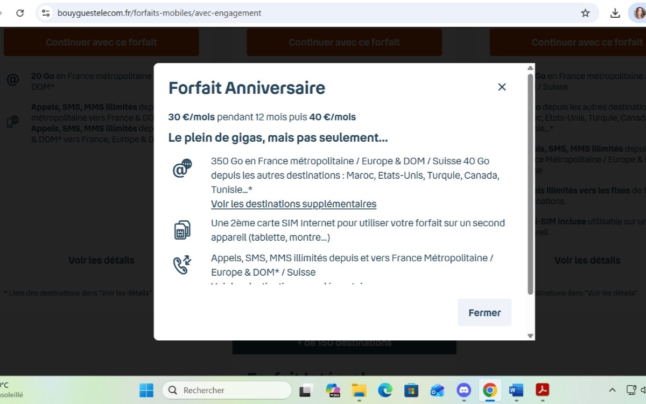Click left Voir les détails link
Viewport: 646px width, 404px height.
point(101,260)
